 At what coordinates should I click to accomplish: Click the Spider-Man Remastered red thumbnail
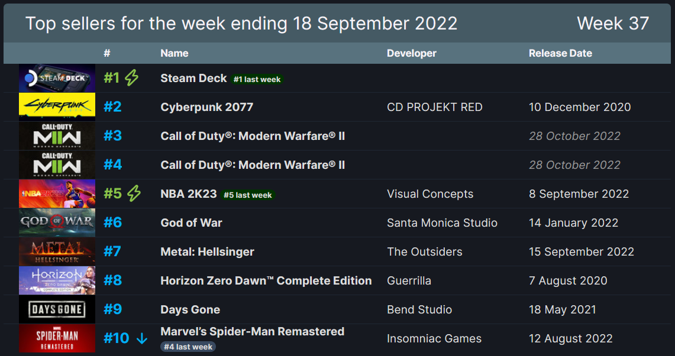click(x=57, y=338)
